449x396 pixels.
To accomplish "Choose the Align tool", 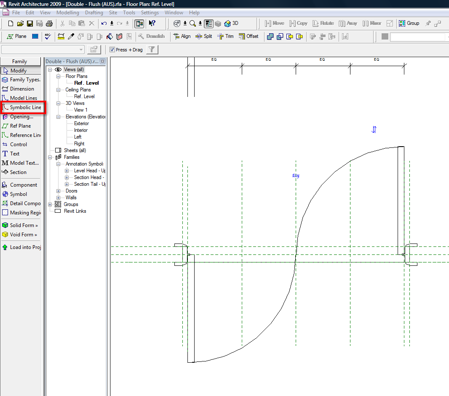I will click(182, 37).
